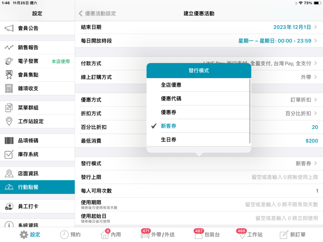Image resolution: width=323 pixels, height=242 pixels.
Task: Click the gear icon in the bottom bar
Action: tap(24, 234)
